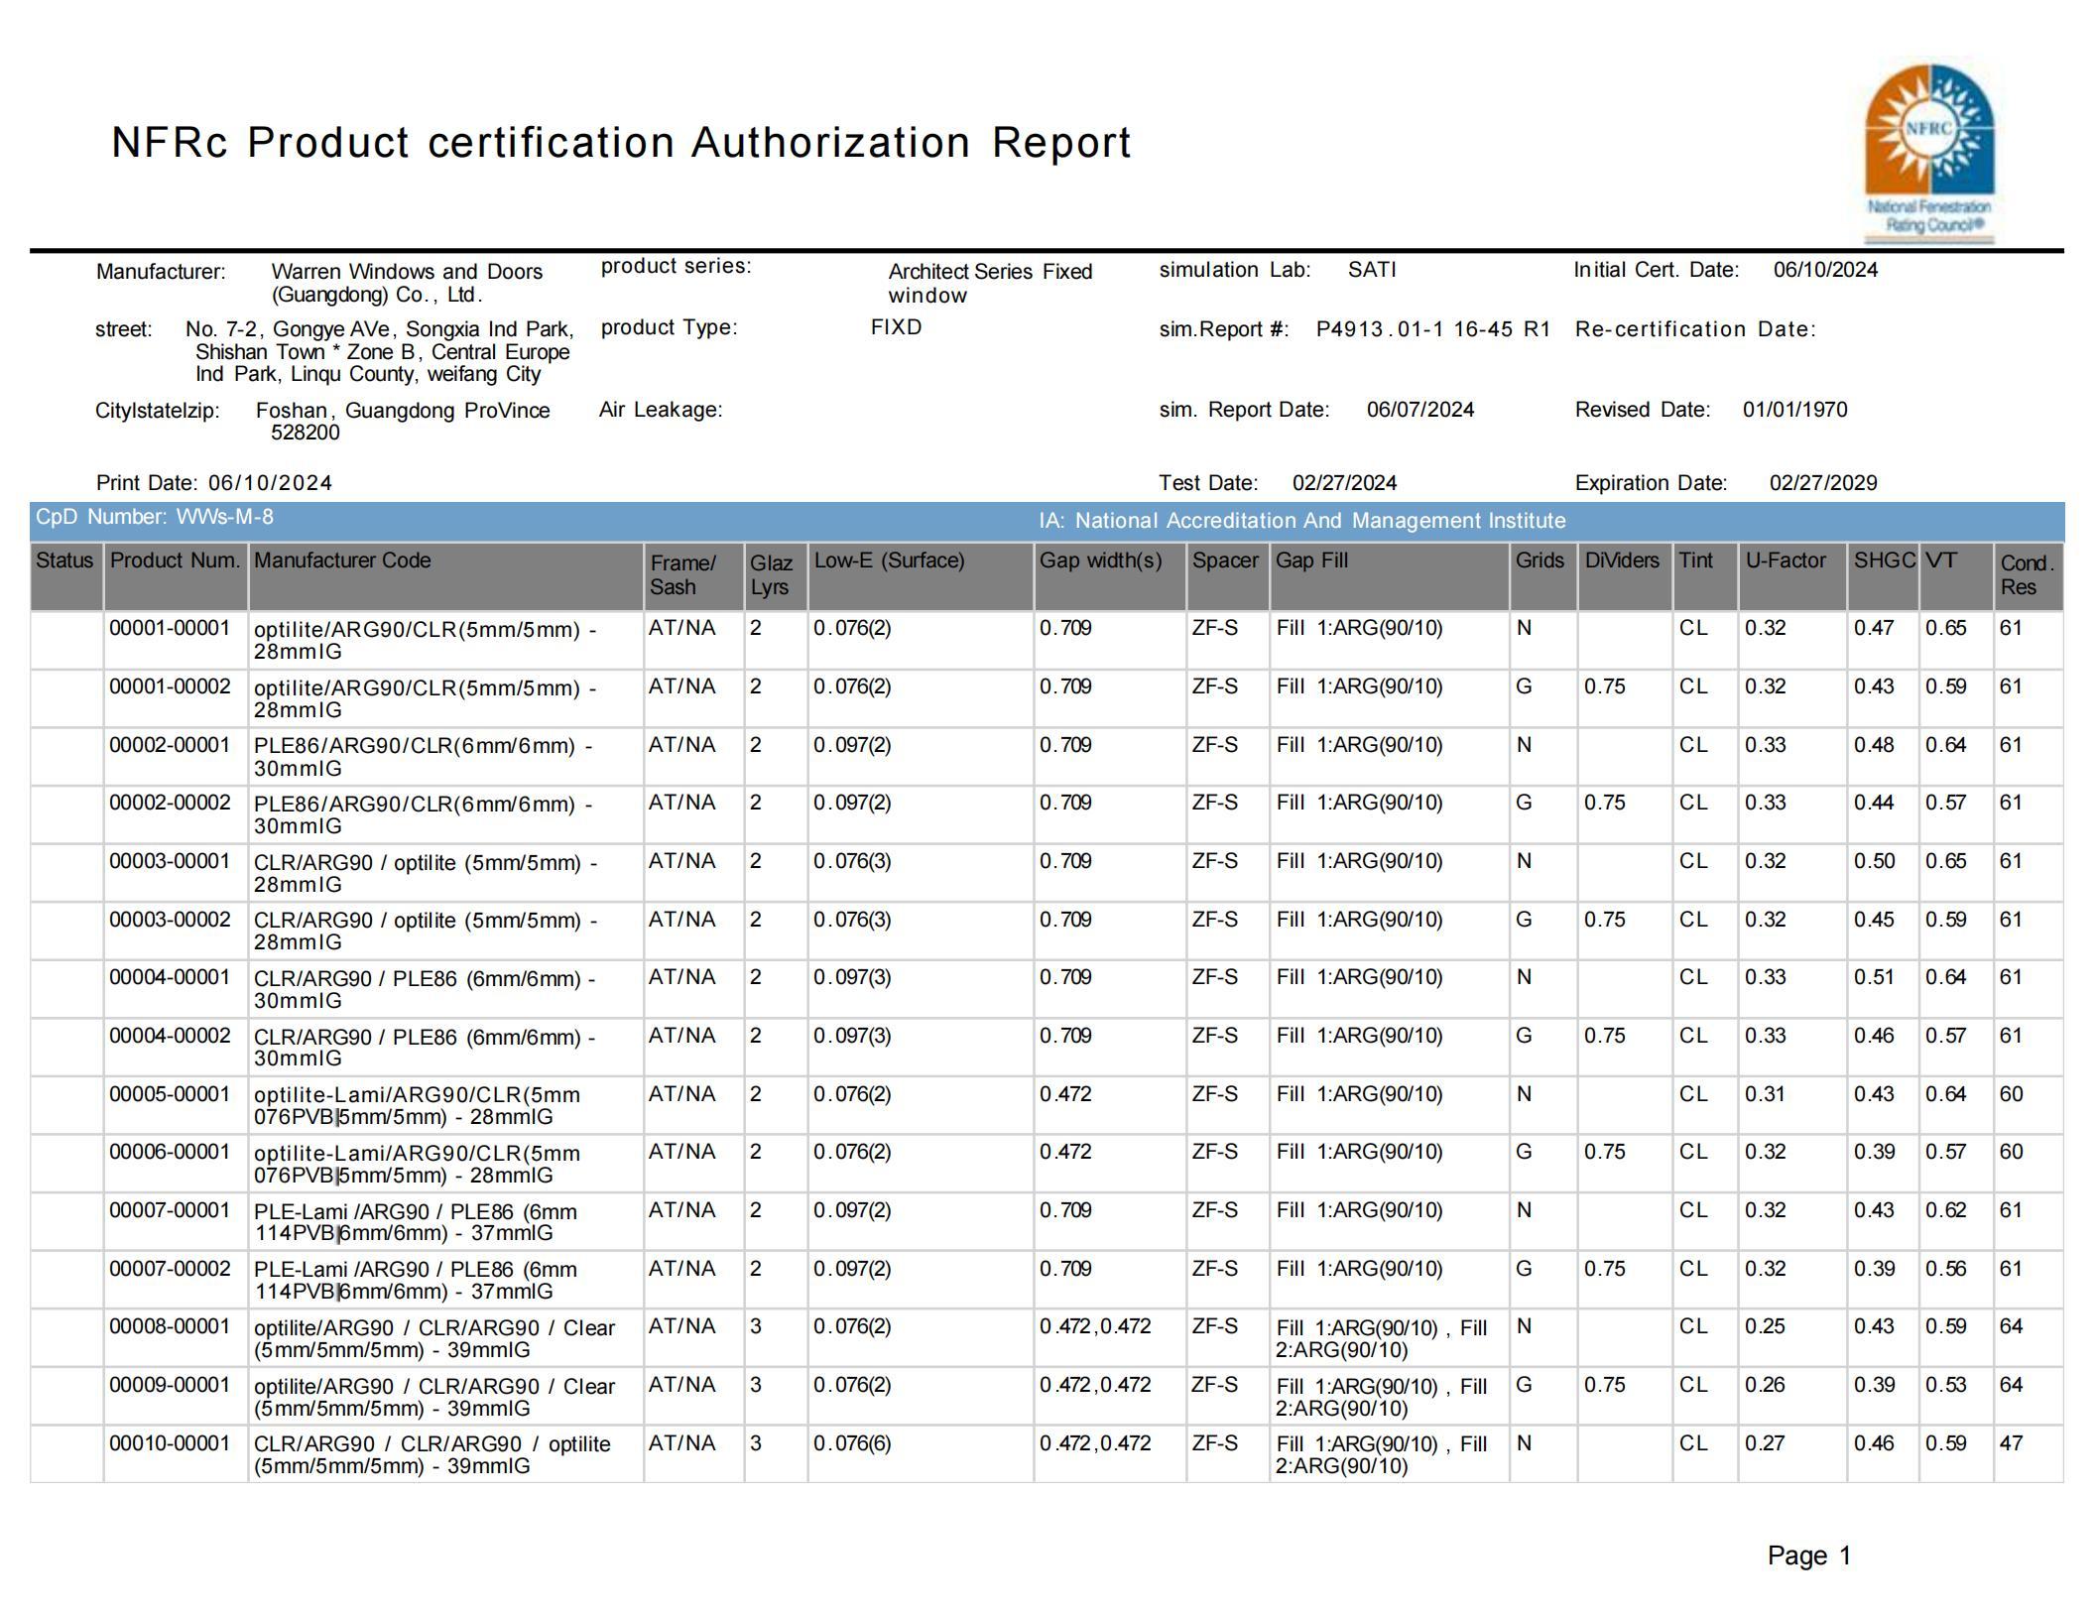Click sim. Report Date value 06/07/2024

(1420, 410)
